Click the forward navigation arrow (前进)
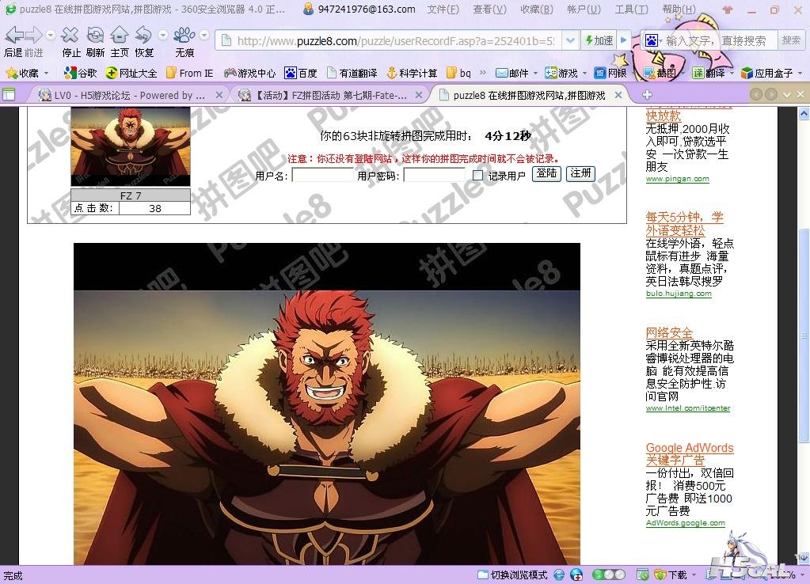This screenshot has height=584, width=810. click(33, 35)
